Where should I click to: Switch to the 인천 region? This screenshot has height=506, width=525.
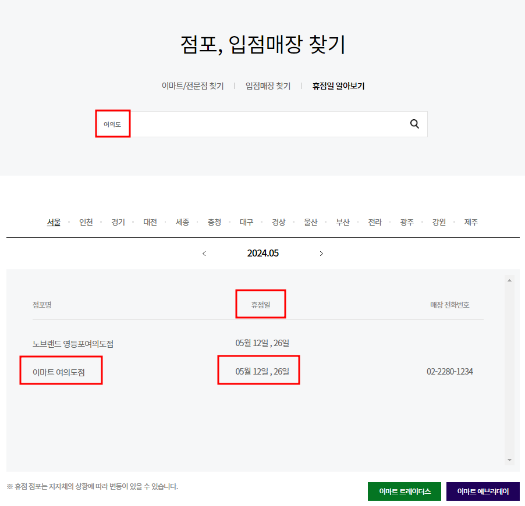pyautogui.click(x=86, y=222)
